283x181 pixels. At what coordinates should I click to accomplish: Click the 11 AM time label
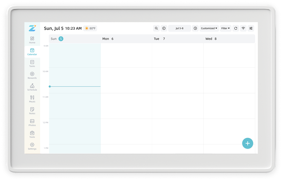click(x=46, y=97)
